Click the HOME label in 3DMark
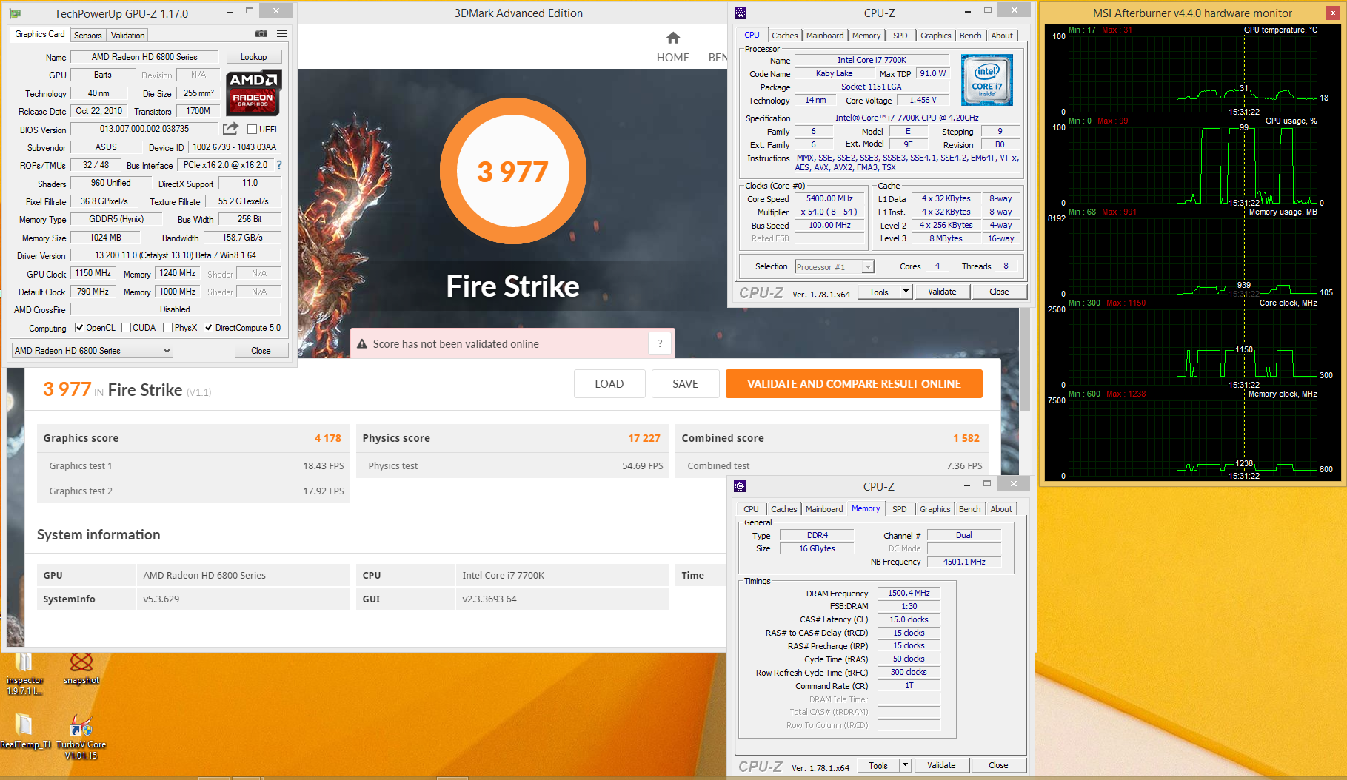 673,58
